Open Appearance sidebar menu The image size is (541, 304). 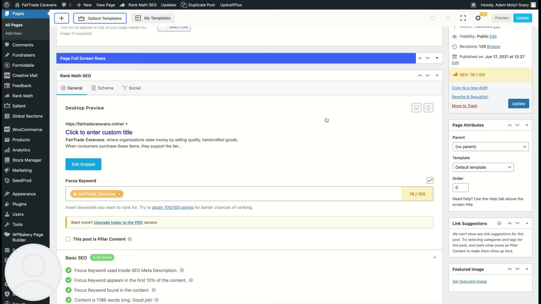[x=25, y=194]
